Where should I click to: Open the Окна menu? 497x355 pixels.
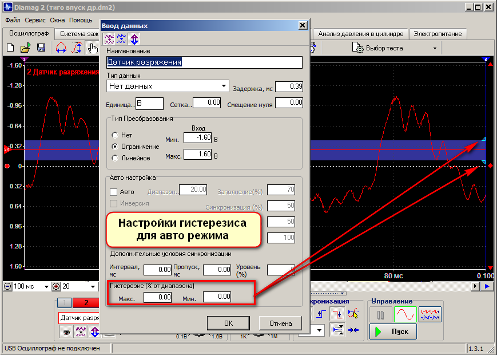(57, 20)
